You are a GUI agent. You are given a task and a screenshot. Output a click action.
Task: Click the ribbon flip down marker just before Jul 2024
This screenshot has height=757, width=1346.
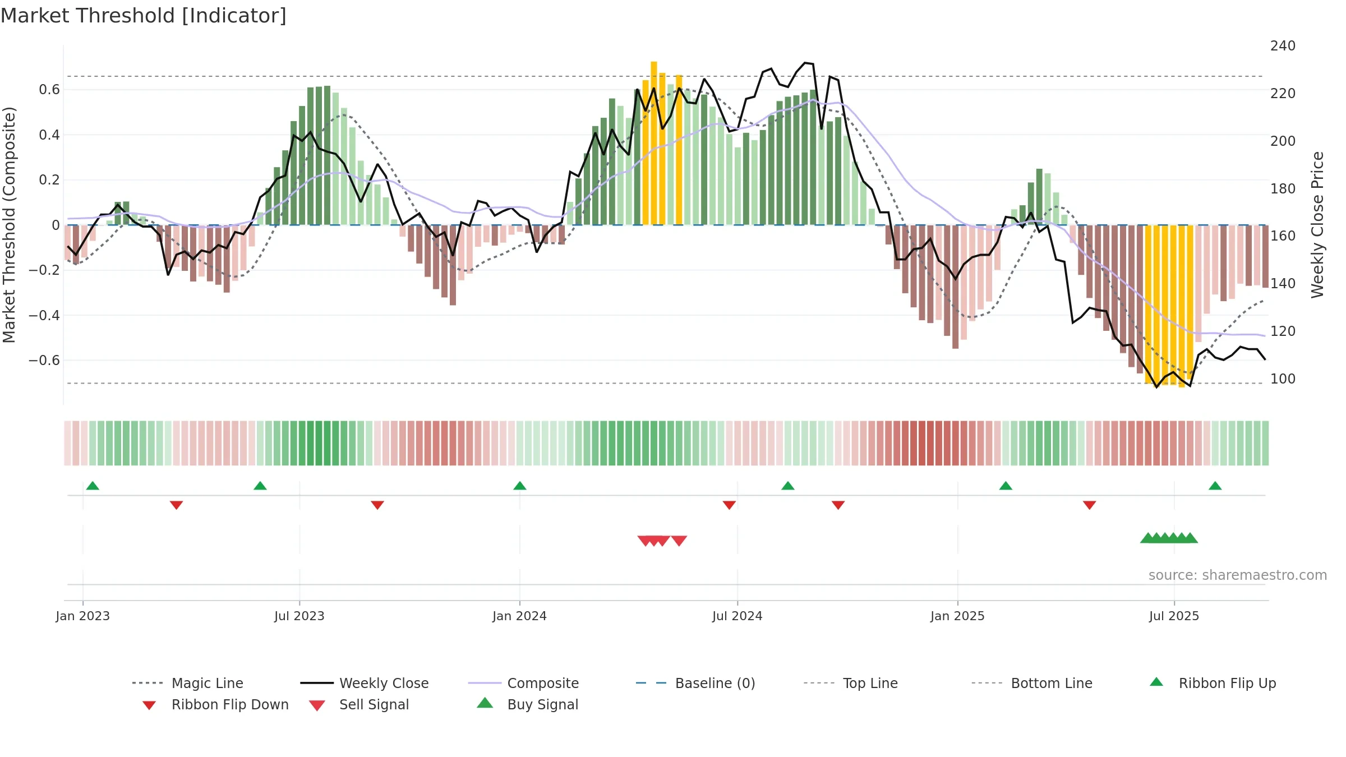coord(729,505)
